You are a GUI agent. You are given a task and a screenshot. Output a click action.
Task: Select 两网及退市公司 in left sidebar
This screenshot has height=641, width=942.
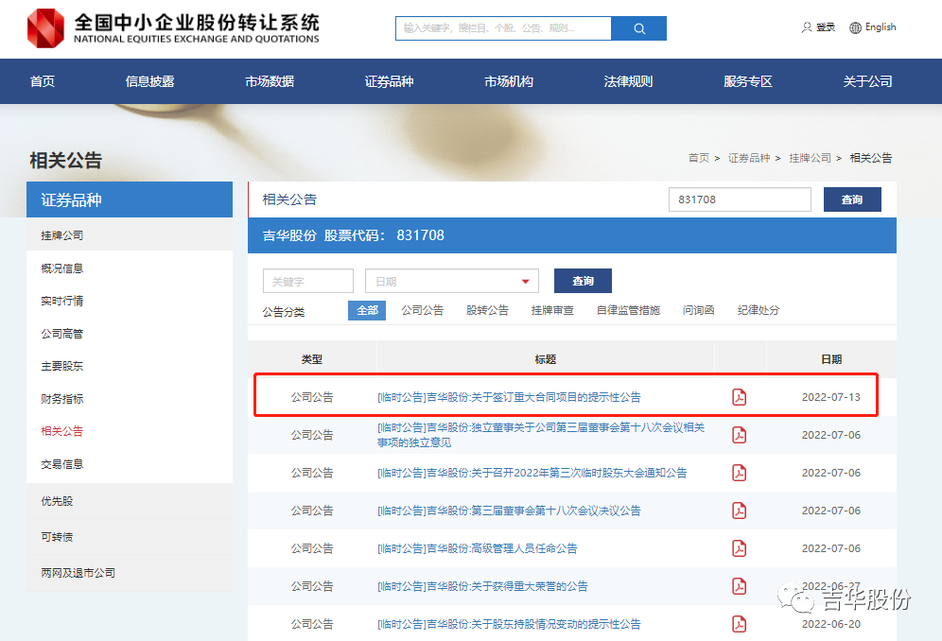tap(130, 573)
